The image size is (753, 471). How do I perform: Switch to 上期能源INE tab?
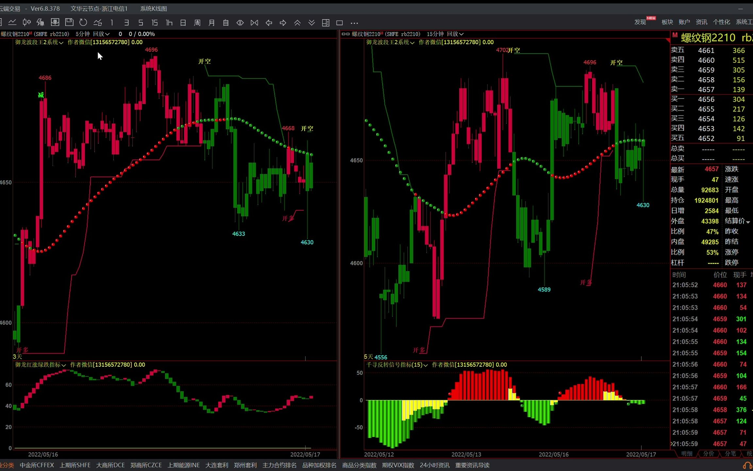point(184,465)
